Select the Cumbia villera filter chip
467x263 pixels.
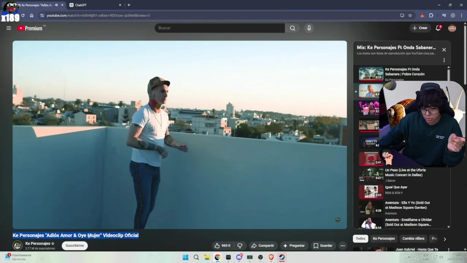click(x=413, y=239)
